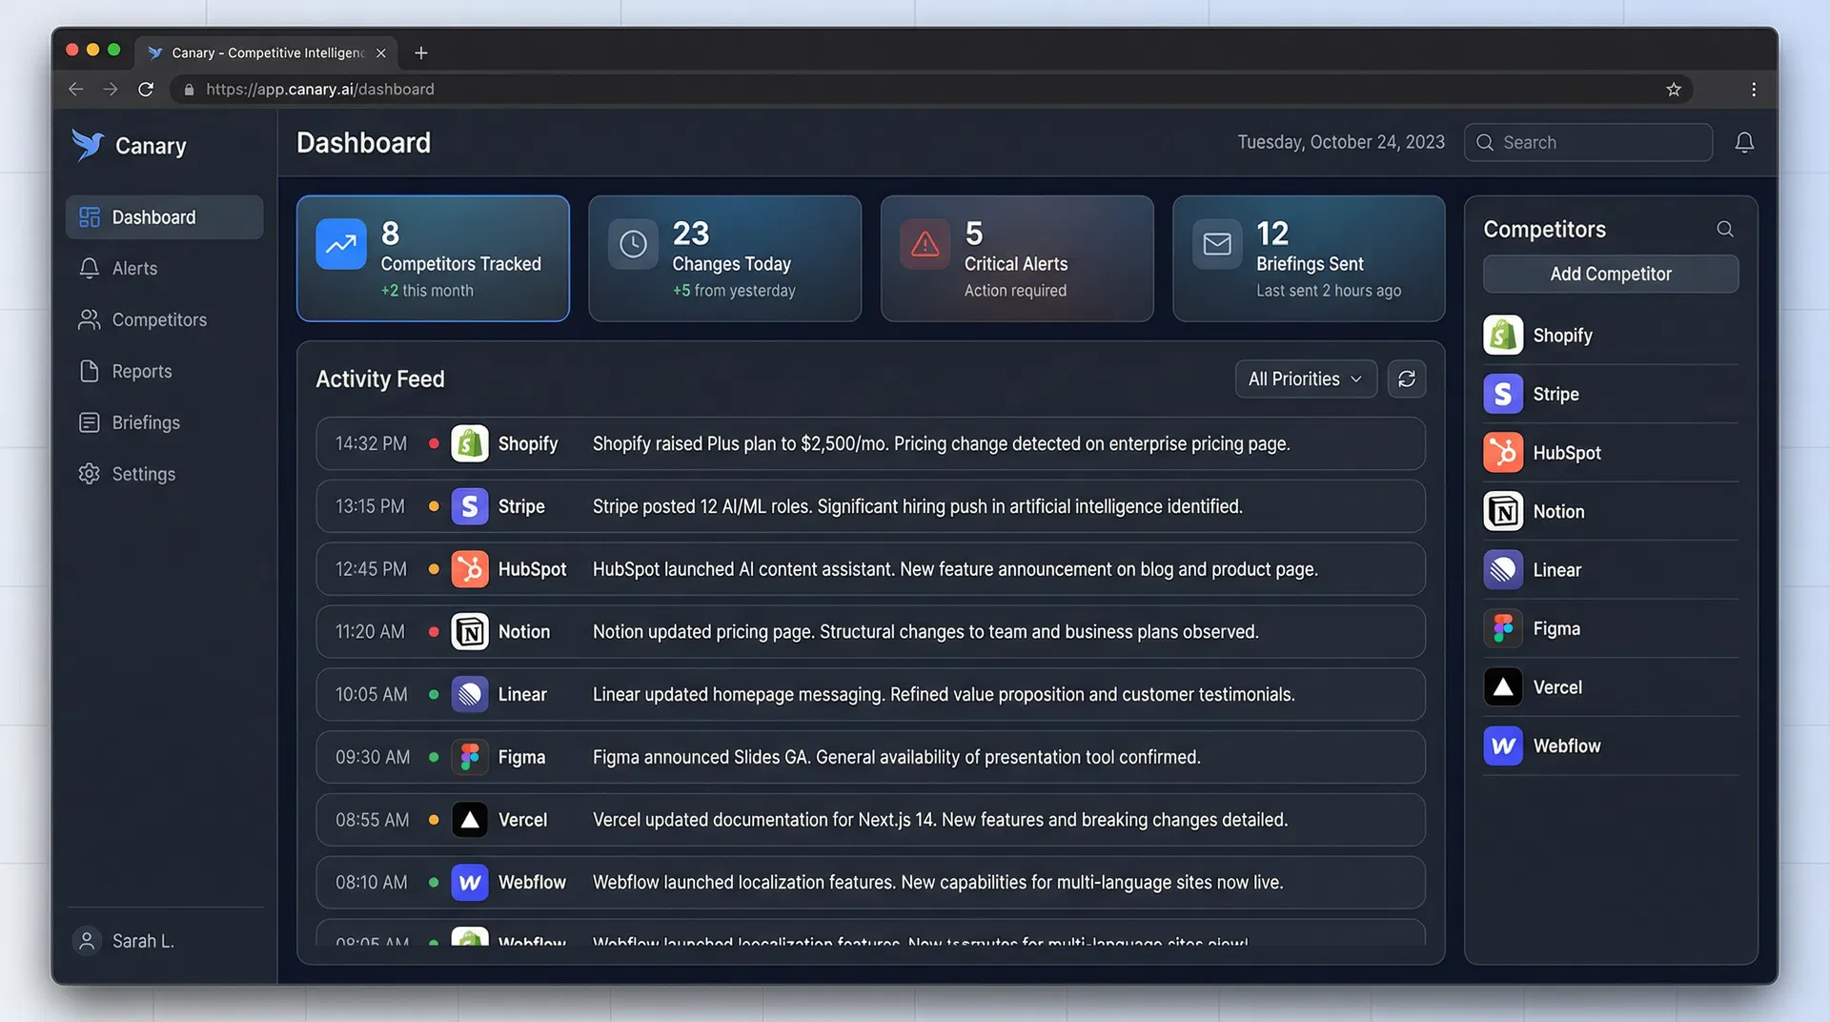Refresh the Activity Feed
The width and height of the screenshot is (1830, 1022).
[x=1407, y=378]
